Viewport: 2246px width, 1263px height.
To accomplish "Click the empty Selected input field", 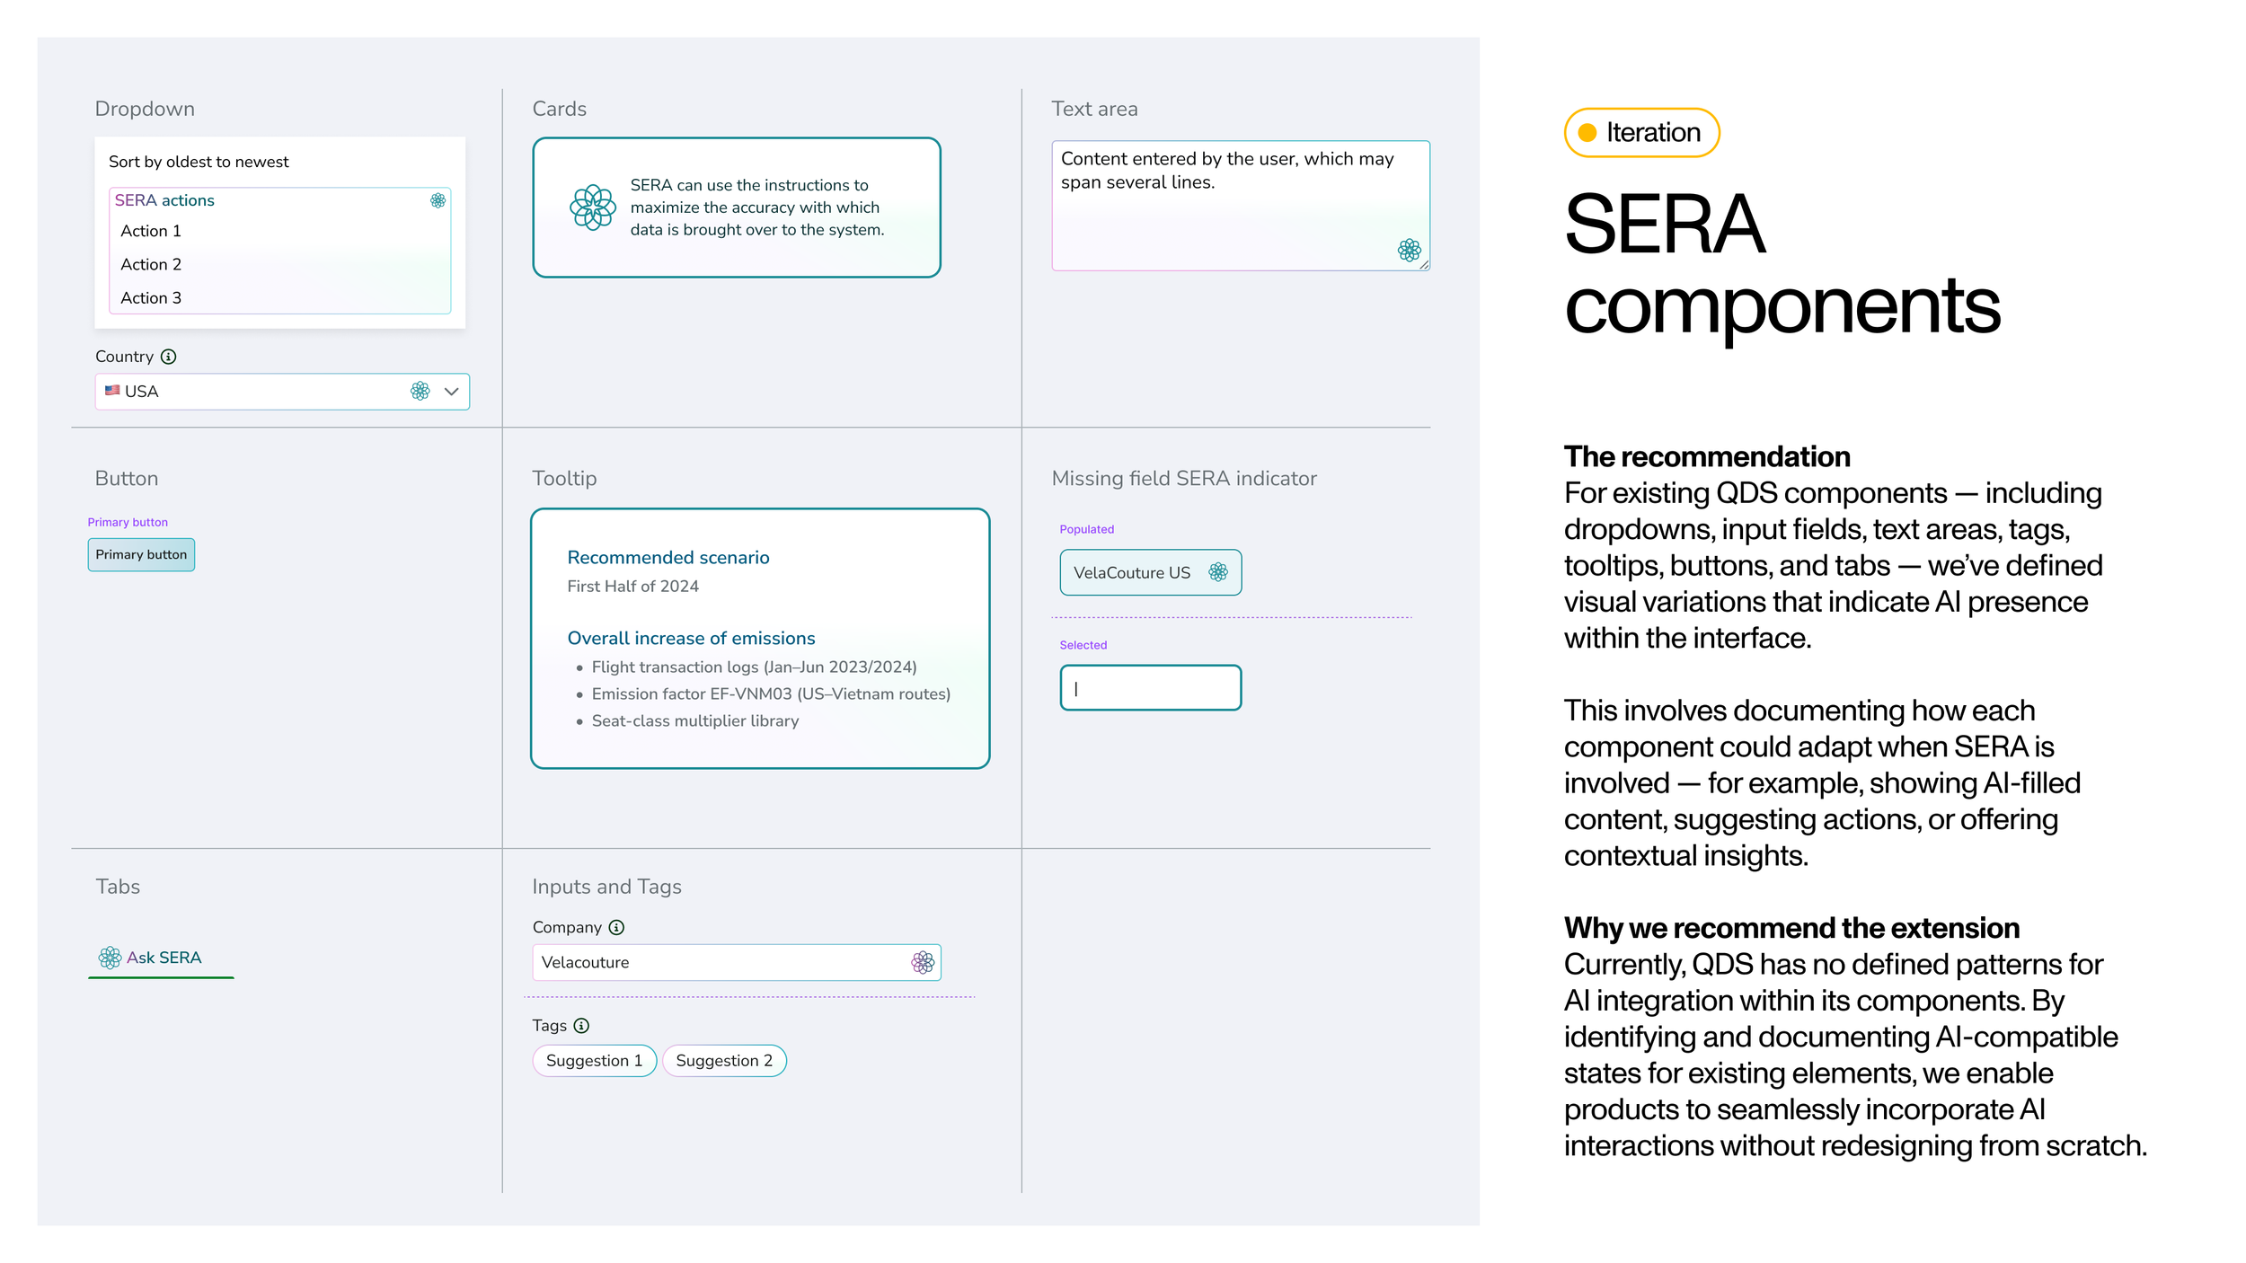I will tap(1150, 688).
